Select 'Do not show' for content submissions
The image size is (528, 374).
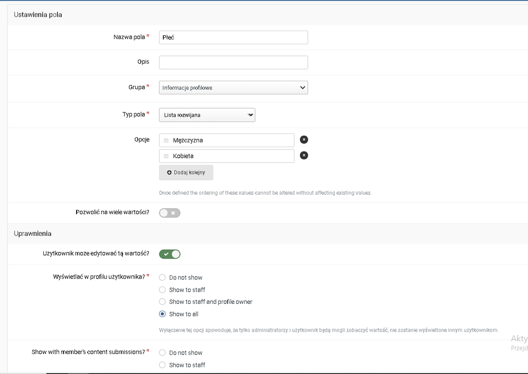pyautogui.click(x=163, y=353)
